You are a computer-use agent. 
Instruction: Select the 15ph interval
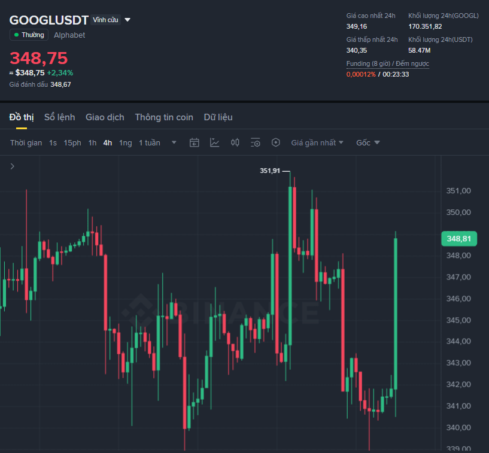[x=72, y=143]
